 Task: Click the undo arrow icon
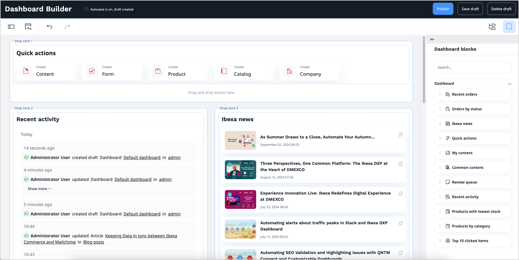click(x=50, y=27)
